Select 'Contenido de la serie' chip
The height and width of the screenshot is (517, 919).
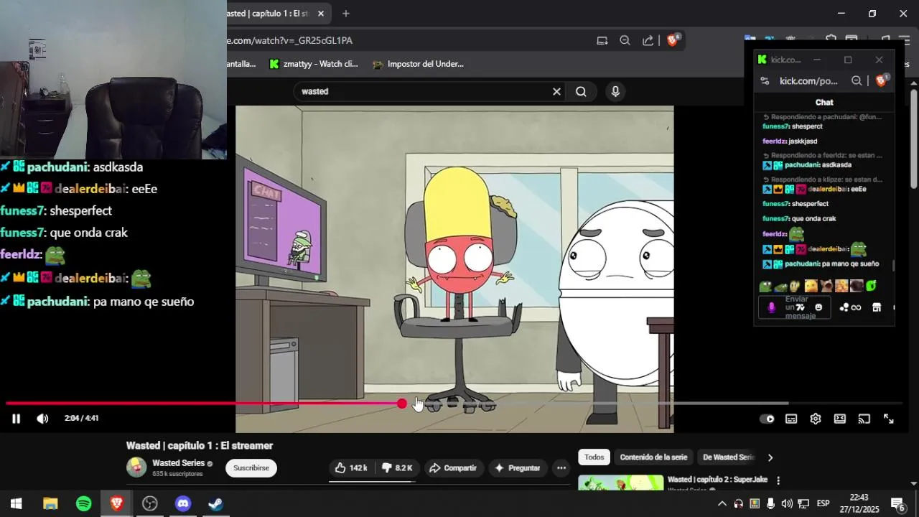[x=653, y=457]
